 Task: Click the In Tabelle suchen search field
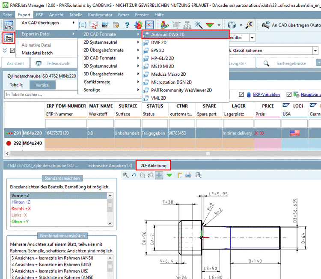pos(73,95)
